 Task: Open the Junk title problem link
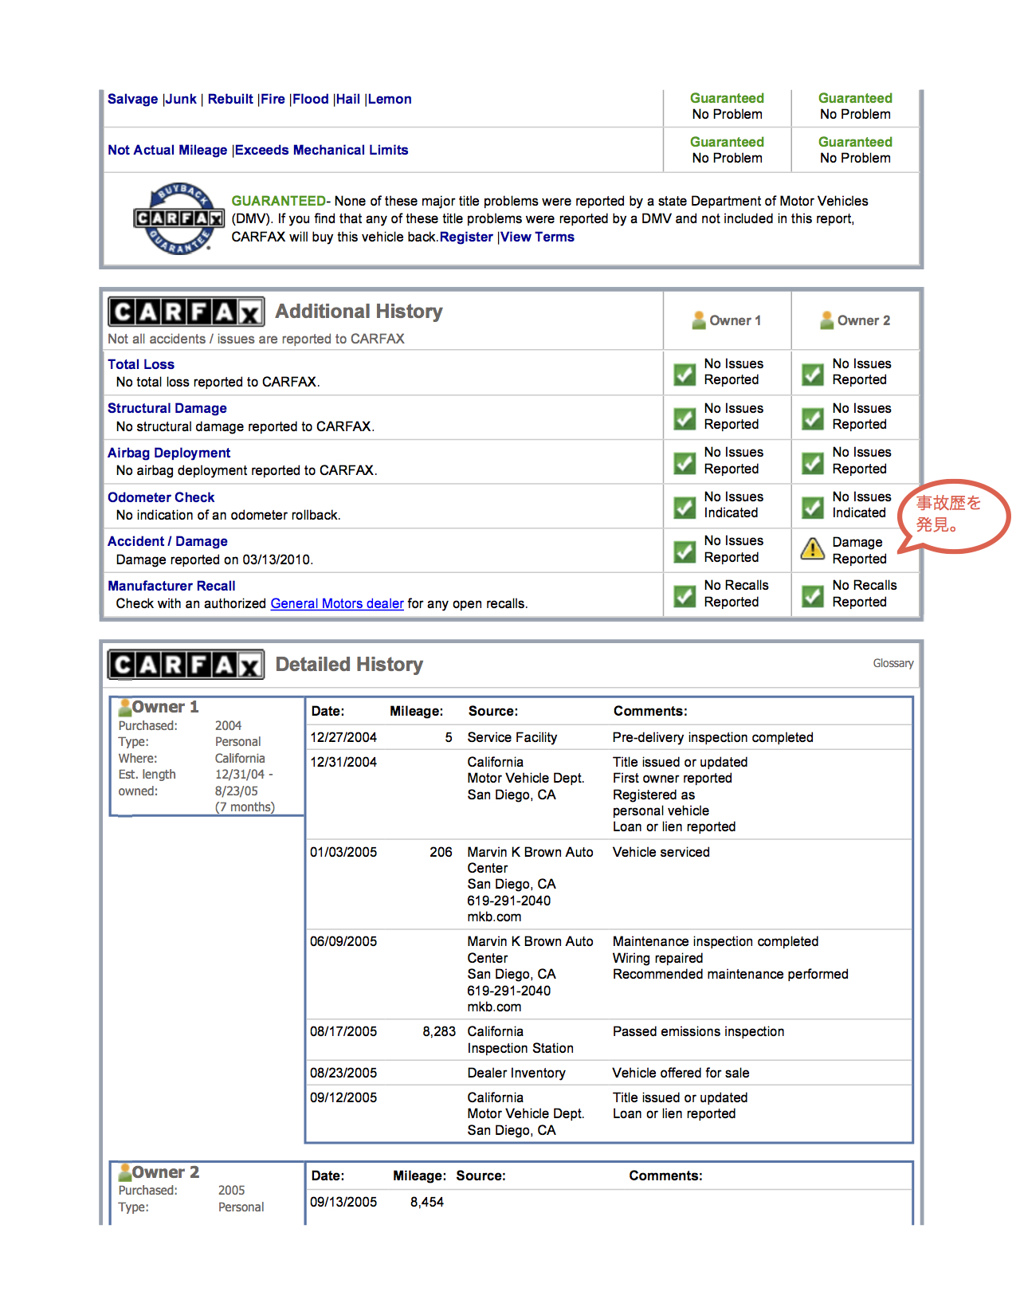pyautogui.click(x=181, y=100)
